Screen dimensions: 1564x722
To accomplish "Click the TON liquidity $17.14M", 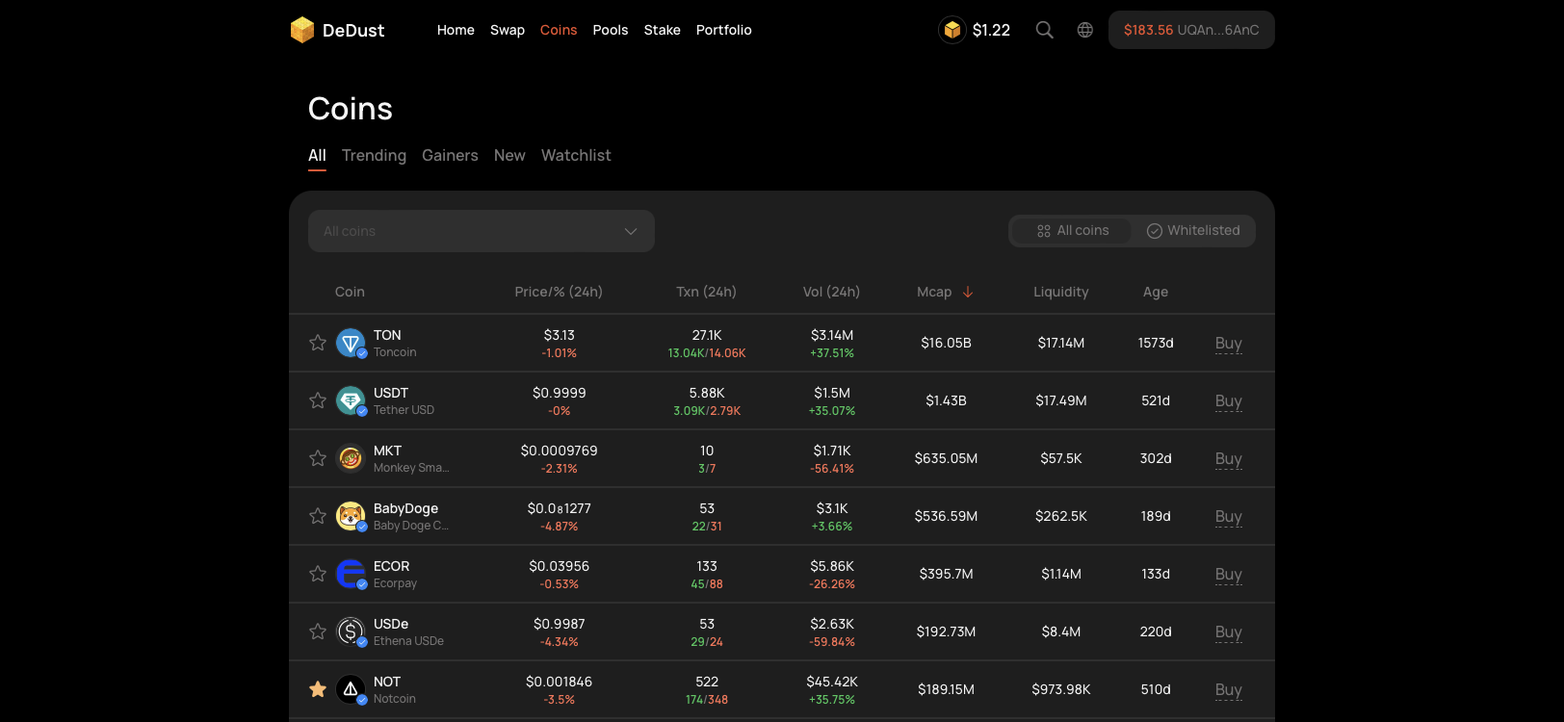I will (1061, 343).
